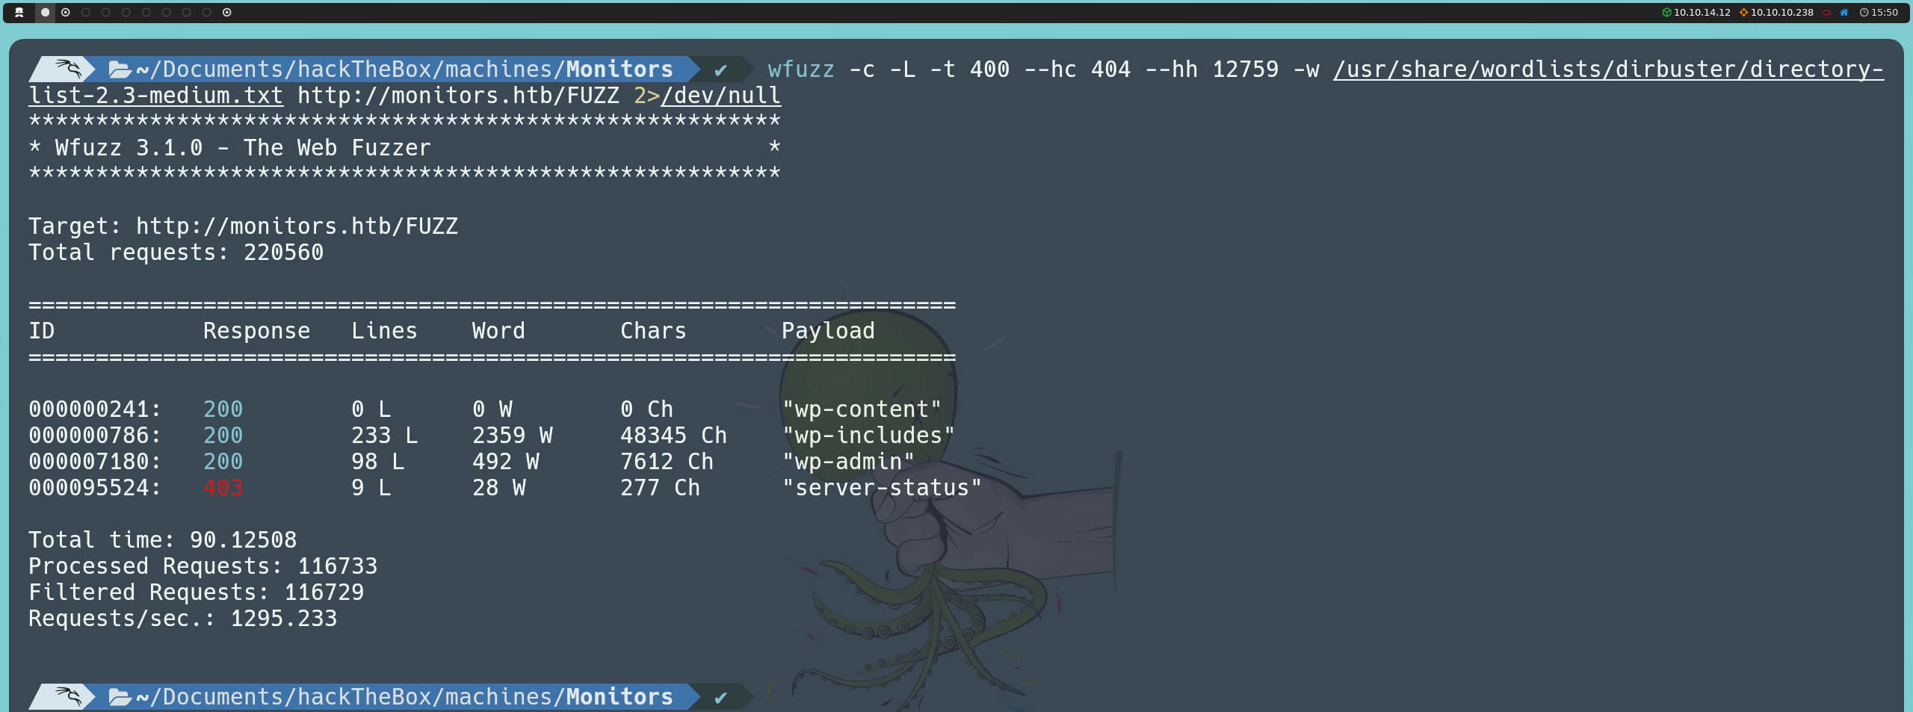
Task: Click the Response column header
Action: [256, 331]
